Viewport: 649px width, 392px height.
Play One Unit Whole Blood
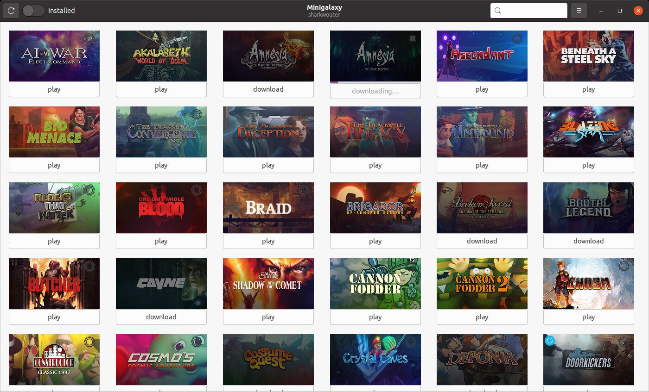tap(161, 241)
